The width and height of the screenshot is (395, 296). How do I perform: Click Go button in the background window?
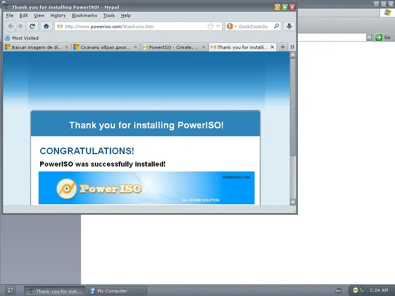click(383, 37)
